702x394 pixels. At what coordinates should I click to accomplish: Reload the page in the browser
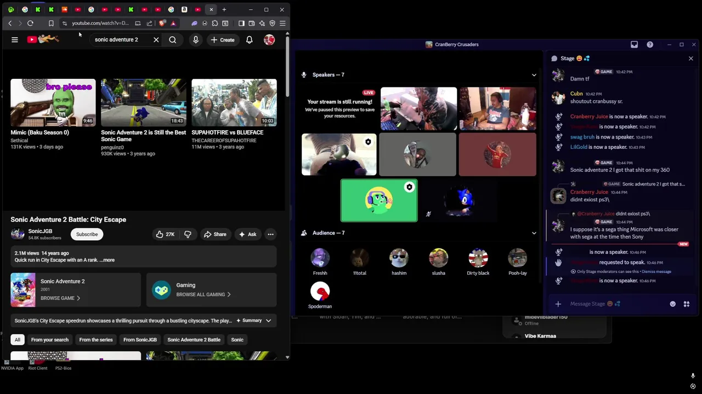30,23
